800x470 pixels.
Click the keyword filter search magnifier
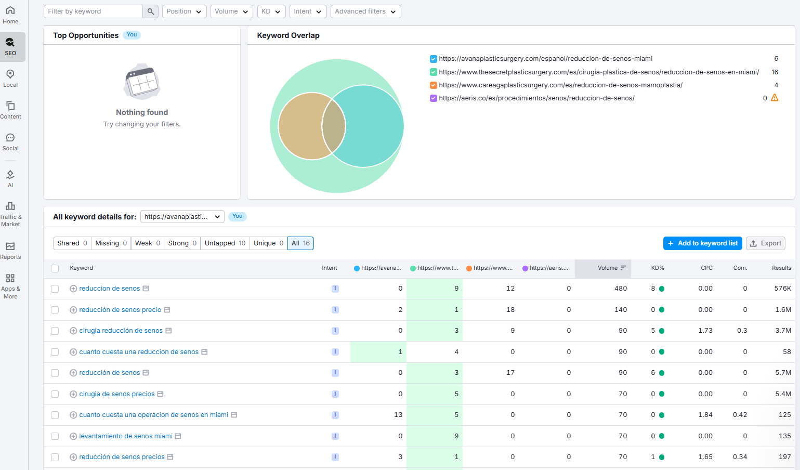pos(150,11)
